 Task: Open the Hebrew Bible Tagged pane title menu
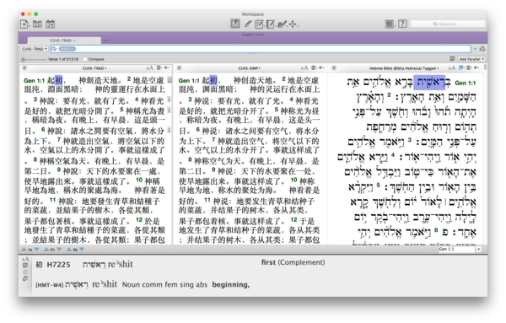(404, 68)
